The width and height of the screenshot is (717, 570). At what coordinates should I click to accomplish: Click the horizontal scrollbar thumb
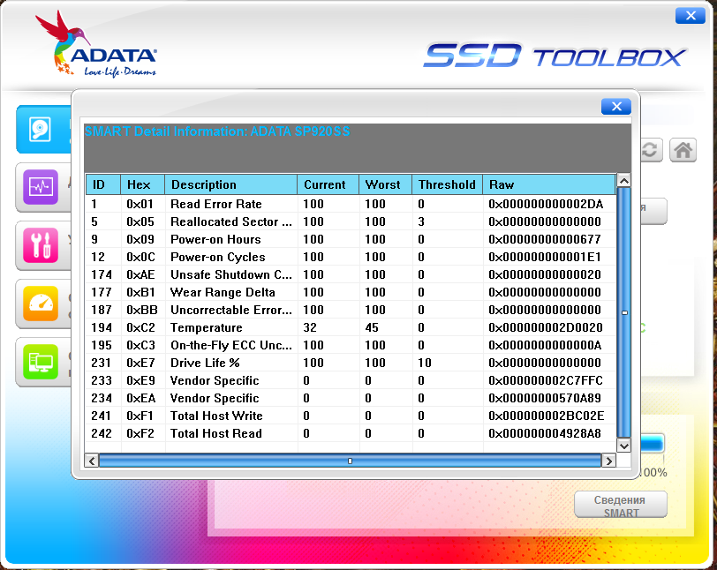coord(350,461)
